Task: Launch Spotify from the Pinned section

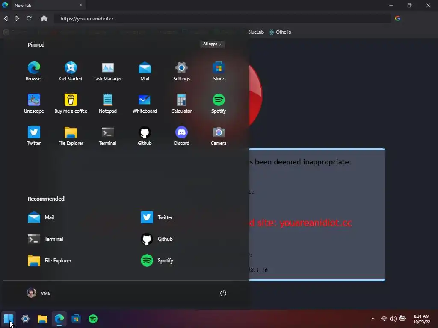Action: (219, 103)
